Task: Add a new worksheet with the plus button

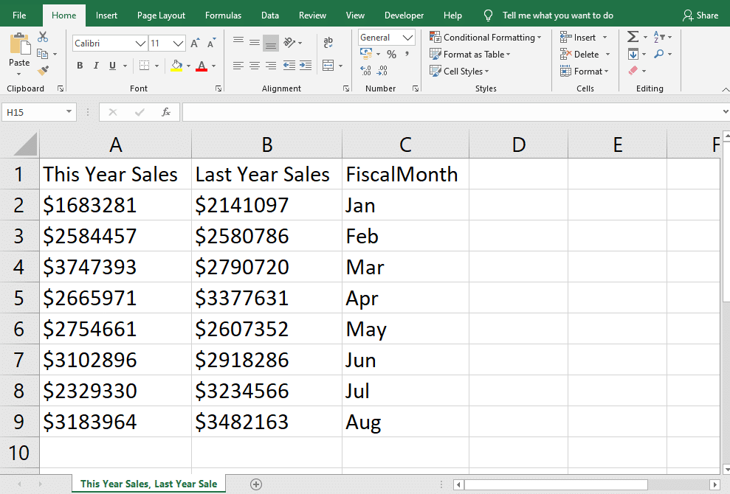Action: point(255,484)
